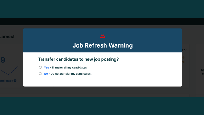
Task: Click the dark navigation bar behind dialog
Action: (x=102, y=21)
